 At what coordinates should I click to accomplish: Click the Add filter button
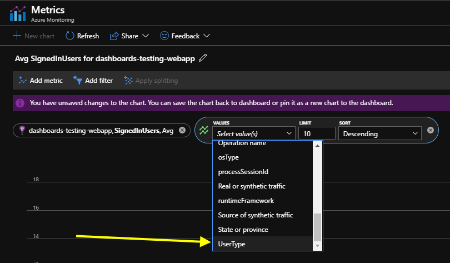[x=93, y=81]
